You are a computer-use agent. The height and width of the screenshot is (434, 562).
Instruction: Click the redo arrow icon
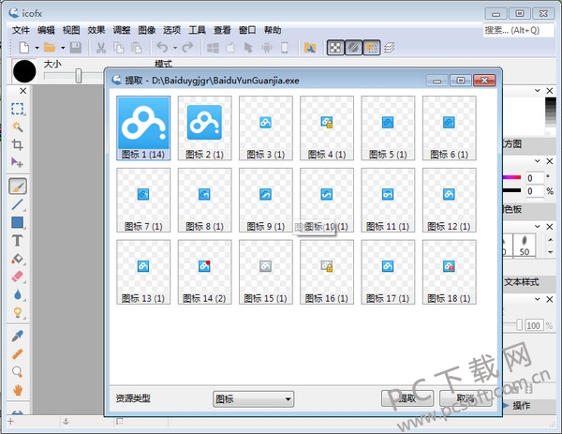pos(187,48)
